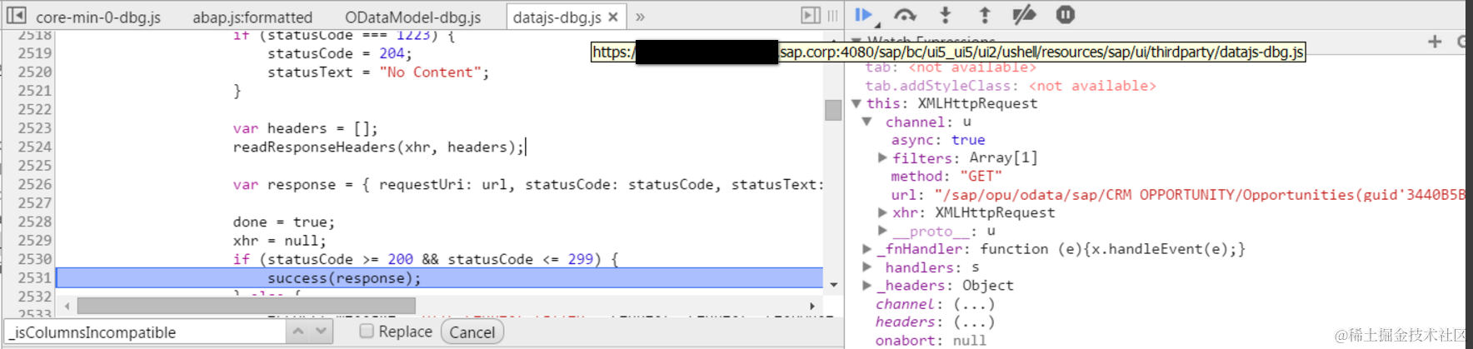
Task: Toggle the debugger sidebar icon
Action: pos(811,15)
